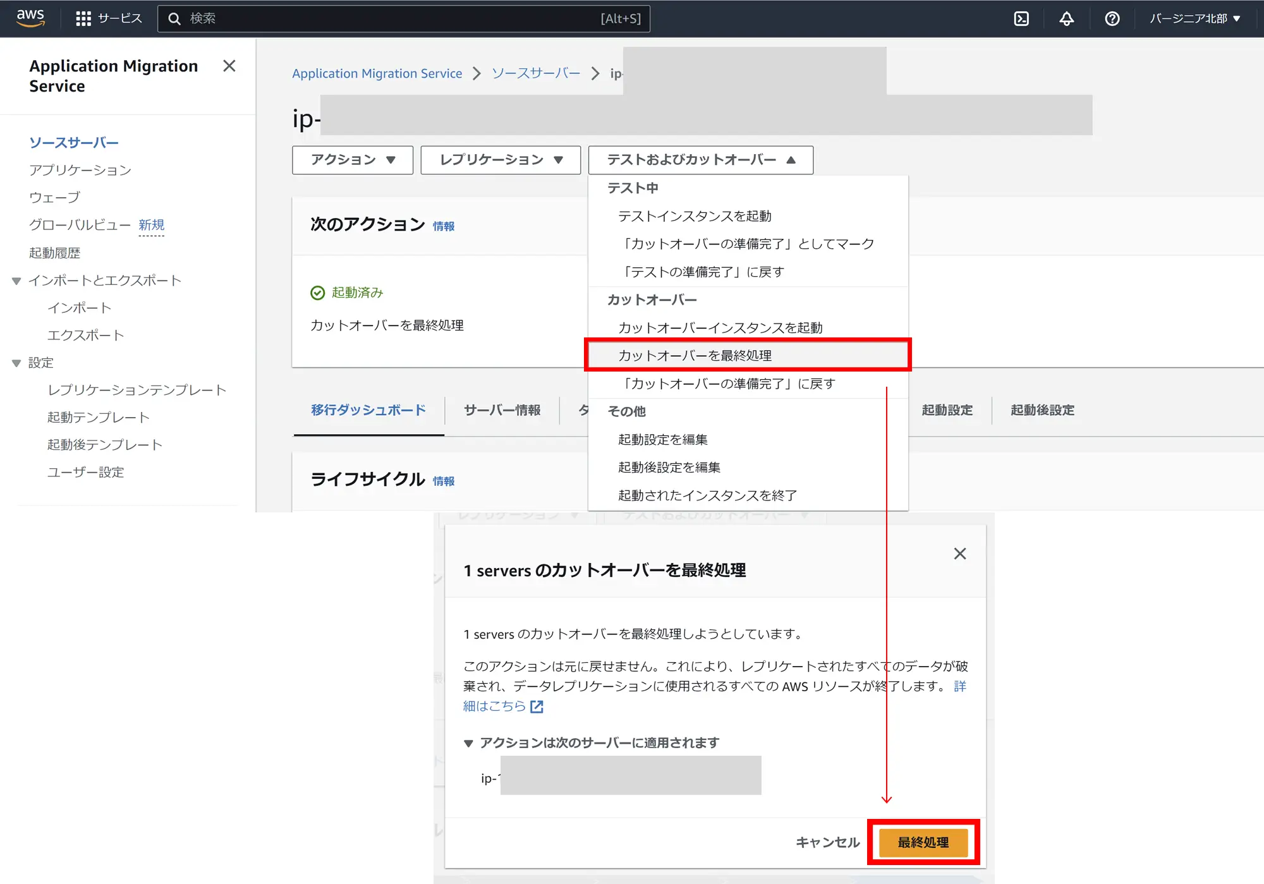Click the Application Migration Service breadcrumb
This screenshot has width=1264, height=884.
[x=377, y=73]
